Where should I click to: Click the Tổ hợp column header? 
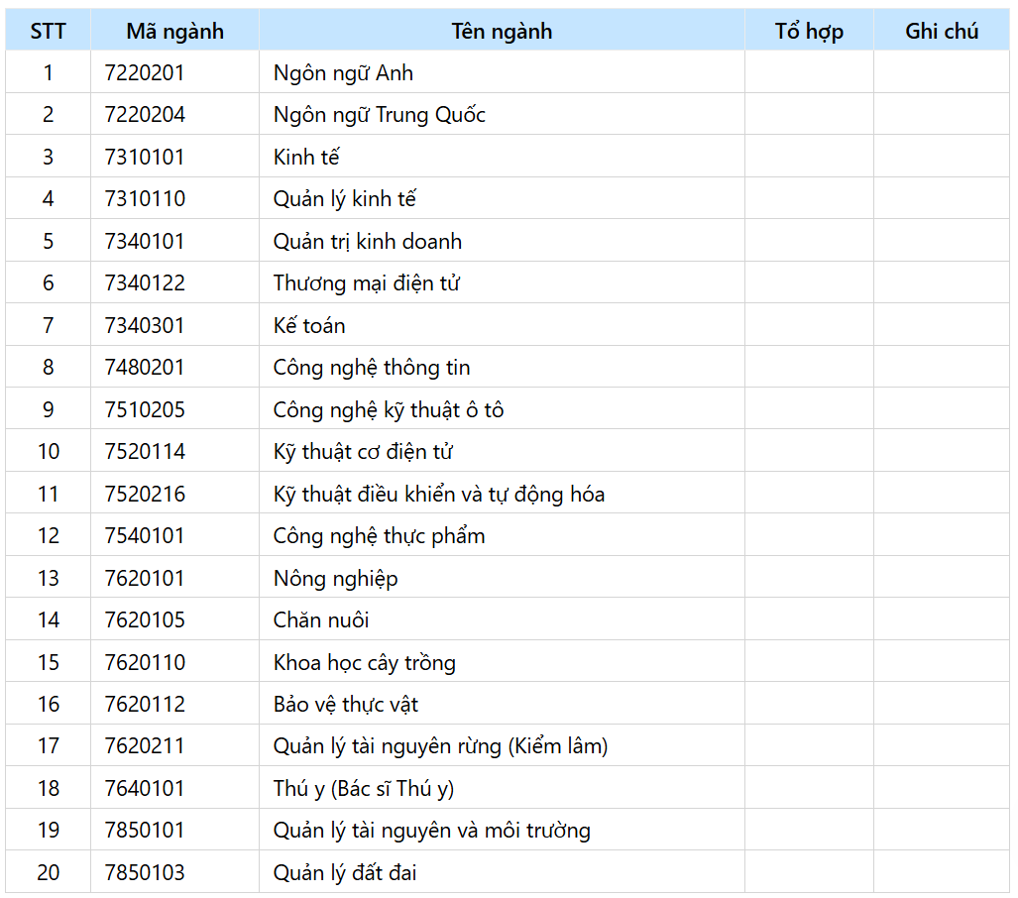click(809, 31)
